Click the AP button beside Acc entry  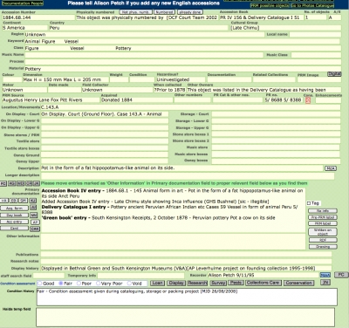click(35, 222)
